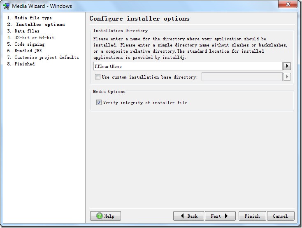Click the Finish button
The width and height of the screenshot is (302, 228).
[252, 216]
